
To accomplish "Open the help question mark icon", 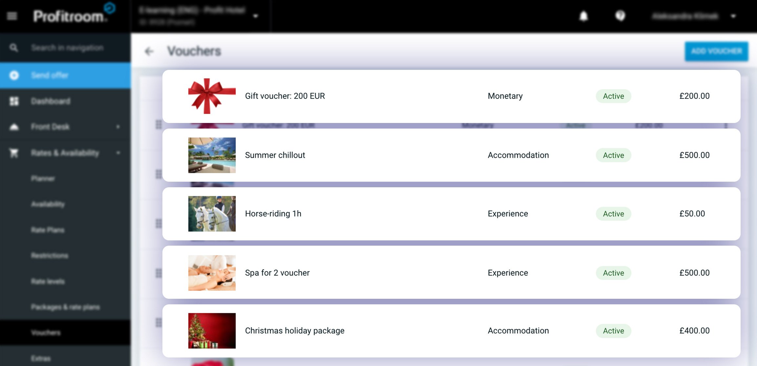I will pyautogui.click(x=620, y=16).
